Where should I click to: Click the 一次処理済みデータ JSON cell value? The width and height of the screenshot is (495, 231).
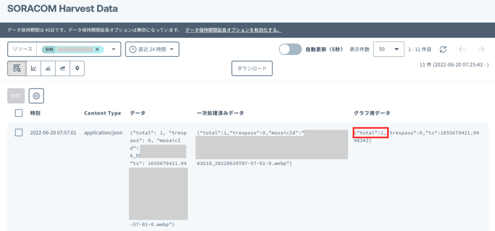(272, 148)
